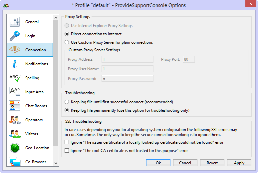Select the Geo-Location radar icon

click(x=15, y=148)
